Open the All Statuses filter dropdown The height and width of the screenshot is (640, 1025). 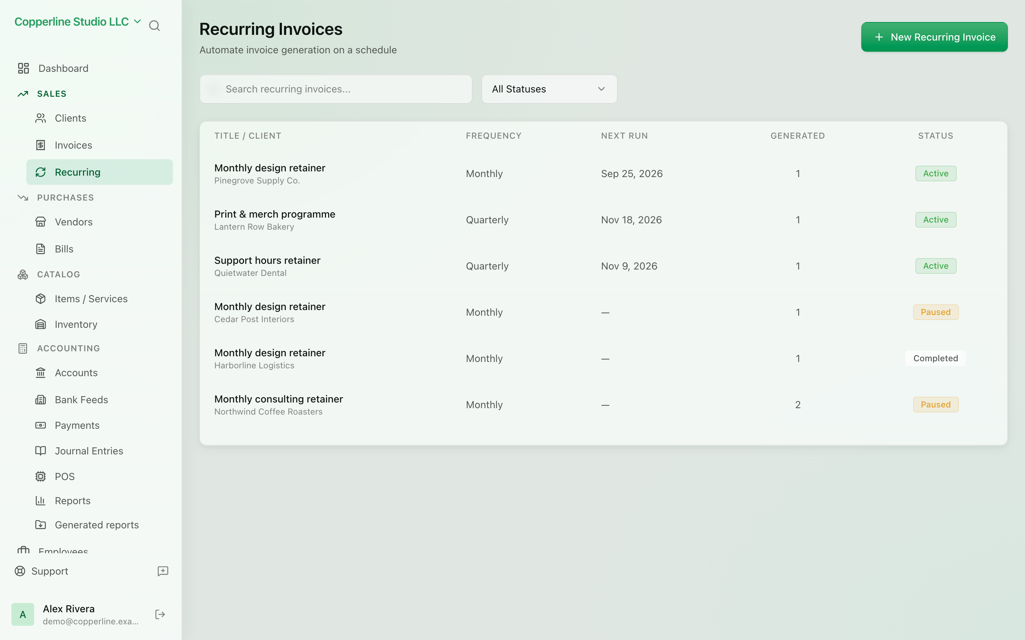550,89
